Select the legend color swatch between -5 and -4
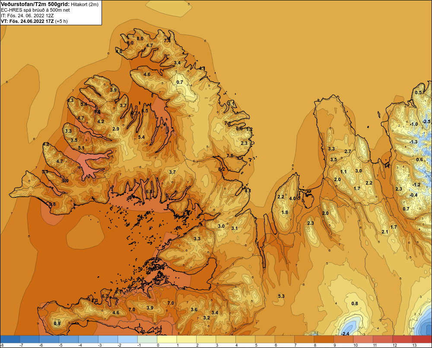Screen dimensions: 432x348 tap(69, 339)
